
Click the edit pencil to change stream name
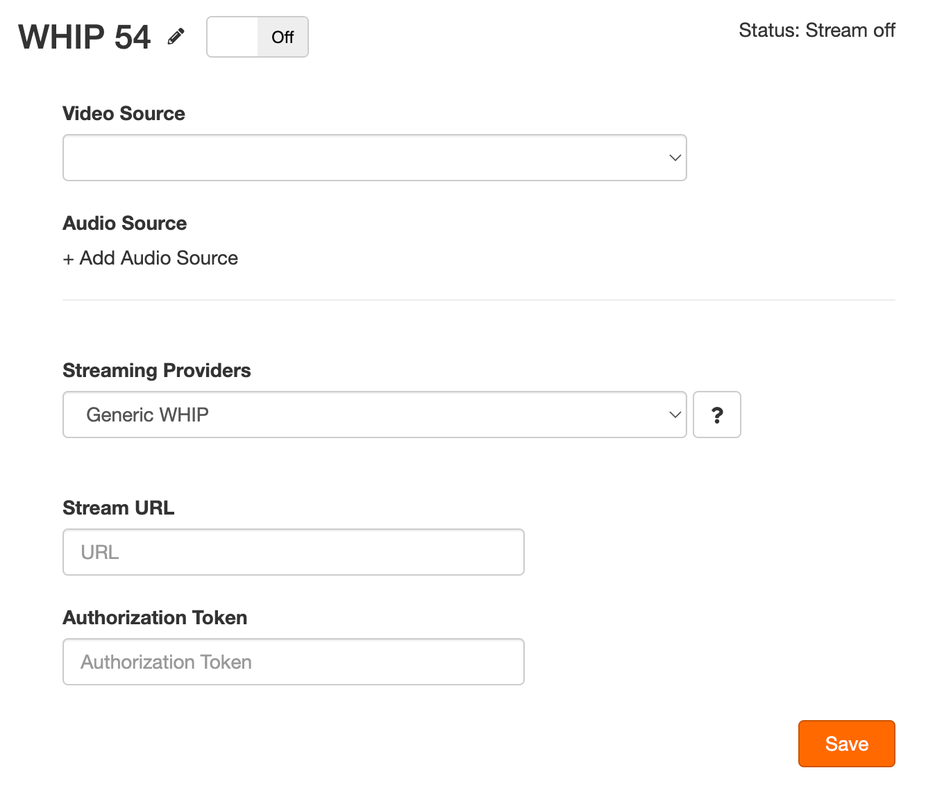click(176, 35)
